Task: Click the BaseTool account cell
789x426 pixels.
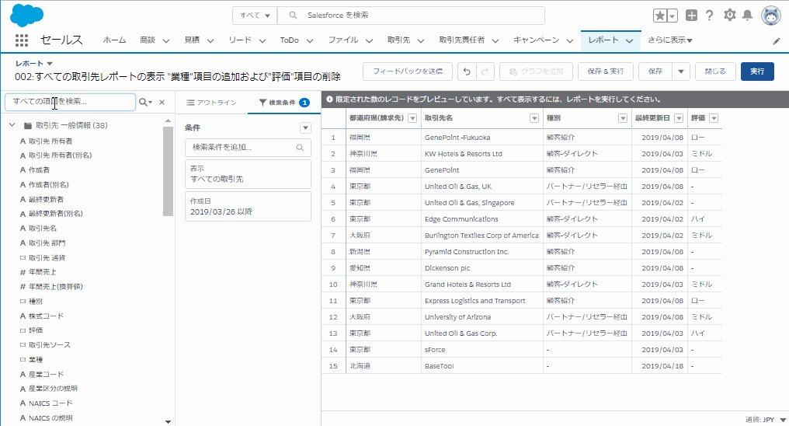Action: pos(482,366)
